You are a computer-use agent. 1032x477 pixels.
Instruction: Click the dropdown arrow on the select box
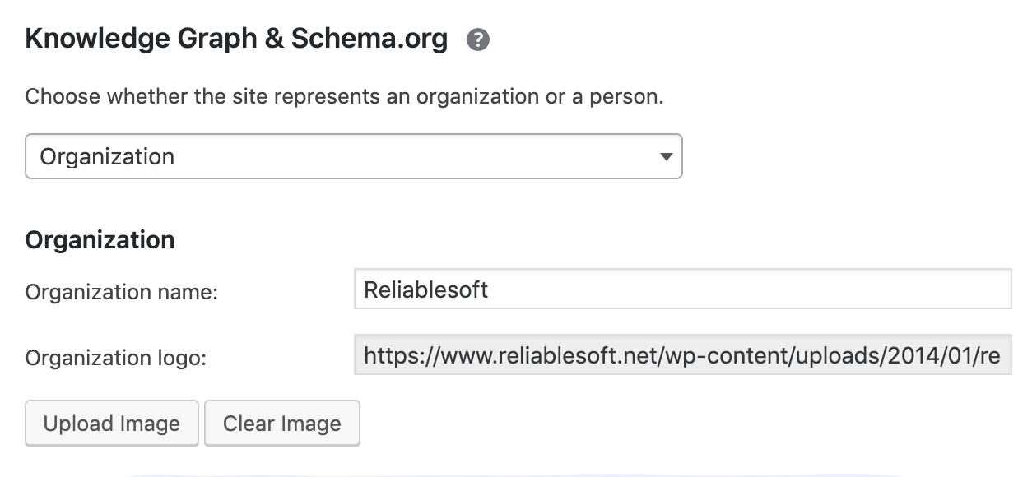(x=667, y=156)
